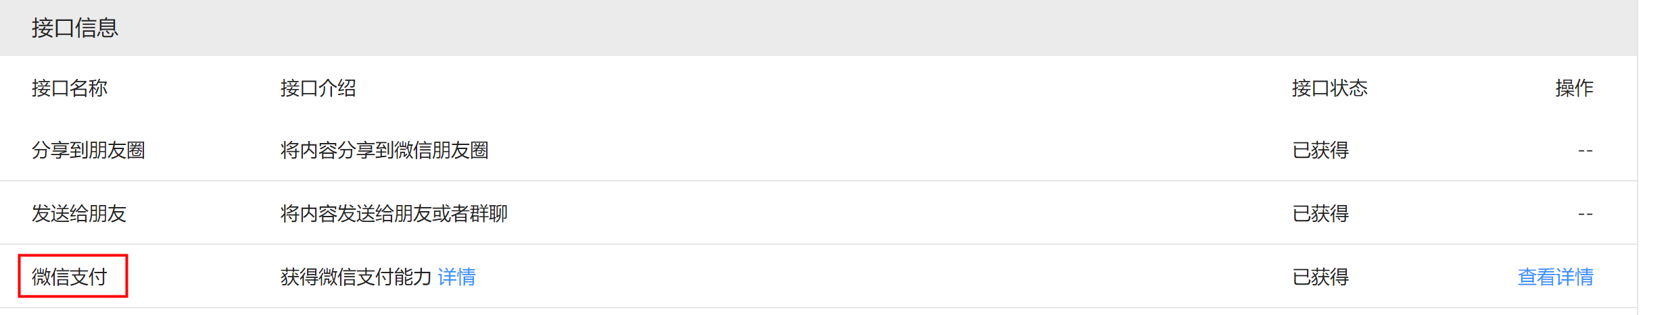The height and width of the screenshot is (315, 1670).
Task: Click 已获得 status in the 发送给朋友 row
Action: [1320, 213]
